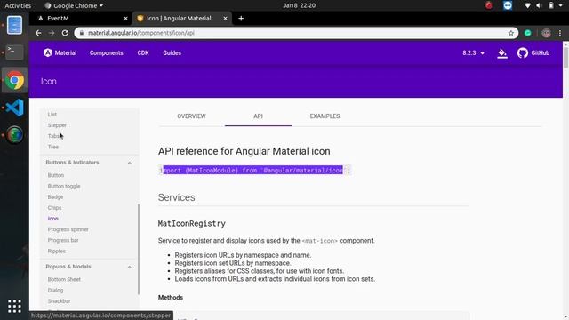Go to Tree in the sidebar

pos(53,147)
